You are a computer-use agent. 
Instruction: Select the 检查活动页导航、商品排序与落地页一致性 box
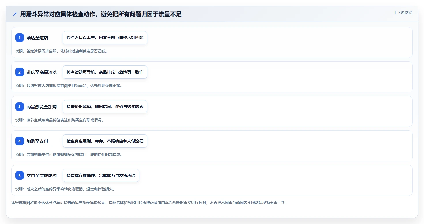(105, 72)
